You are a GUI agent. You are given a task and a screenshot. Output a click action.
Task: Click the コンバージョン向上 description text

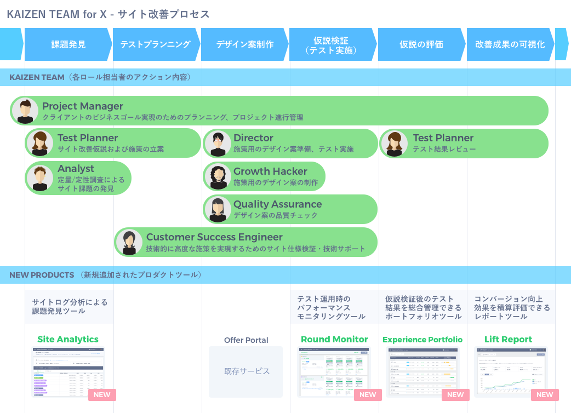pos(512,307)
